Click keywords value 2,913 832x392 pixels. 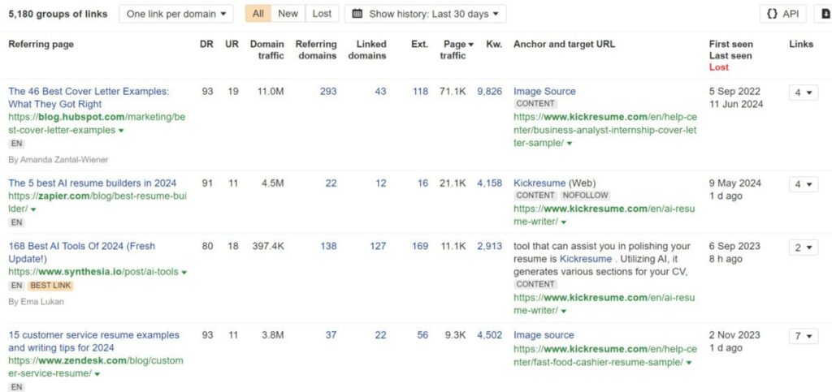coord(489,247)
